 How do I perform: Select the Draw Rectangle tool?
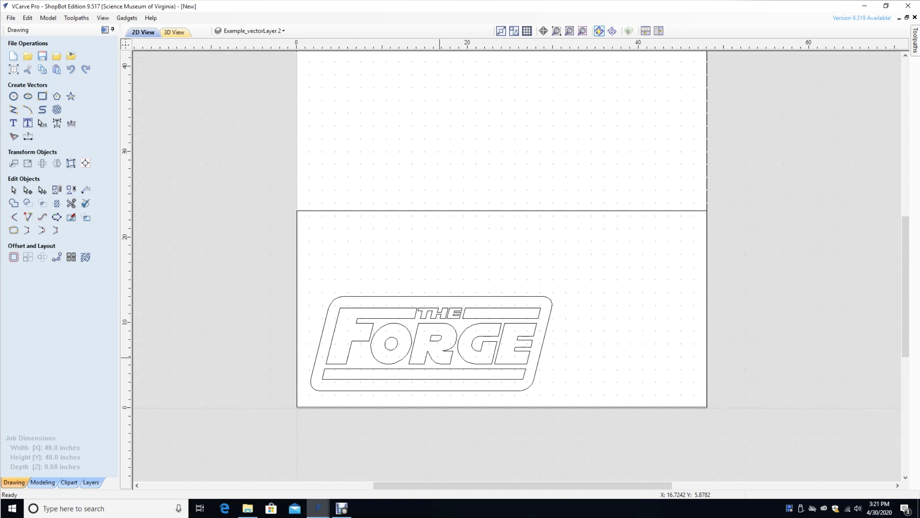point(42,96)
